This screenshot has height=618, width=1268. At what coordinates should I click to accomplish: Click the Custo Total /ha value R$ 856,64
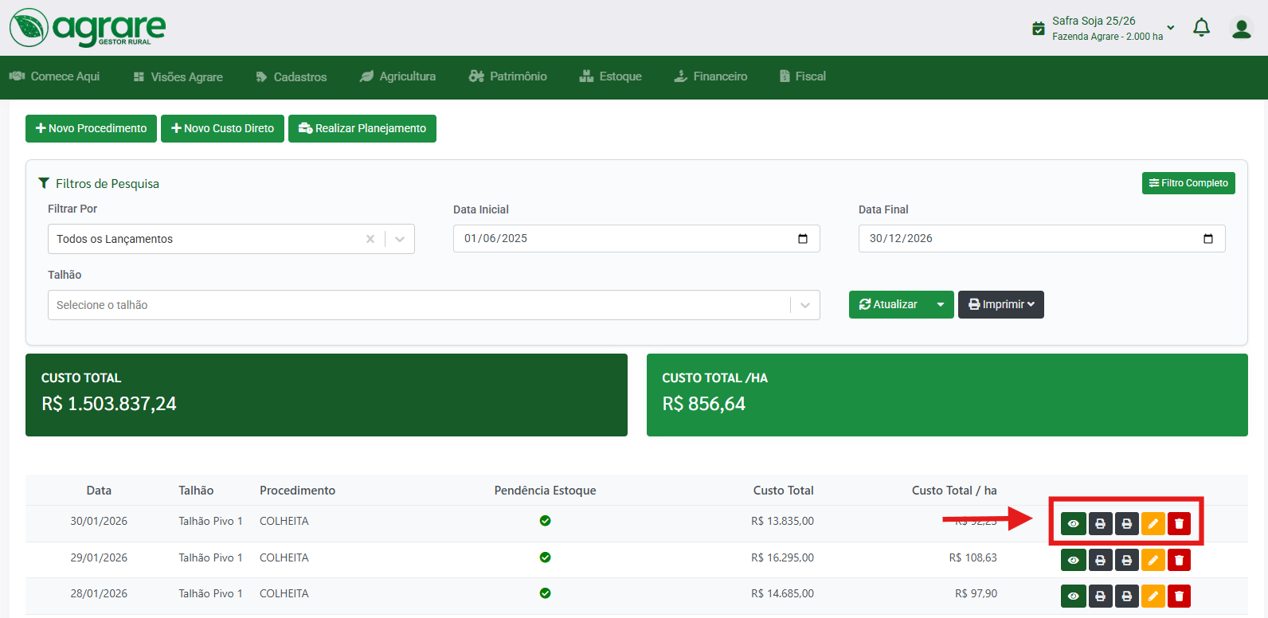704,404
